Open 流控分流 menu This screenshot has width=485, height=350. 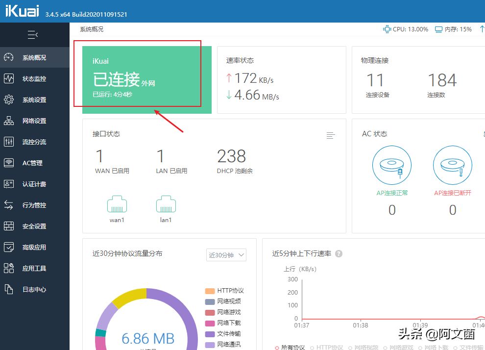click(x=35, y=142)
